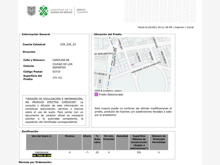Click the Habitacional land use cell
This screenshot has width=220, height=165.
pos(42,152)
